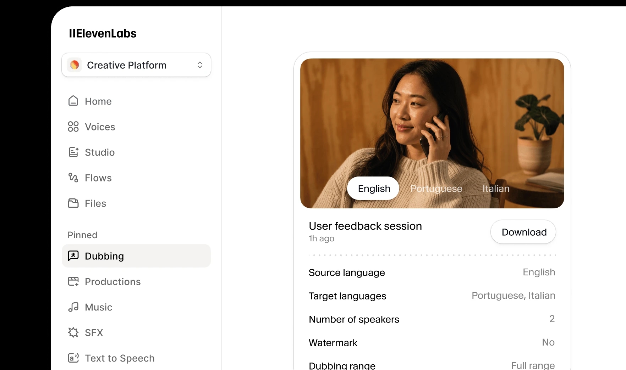Click the Flows connector icon
Screen dimensions: 626x370
73,178
